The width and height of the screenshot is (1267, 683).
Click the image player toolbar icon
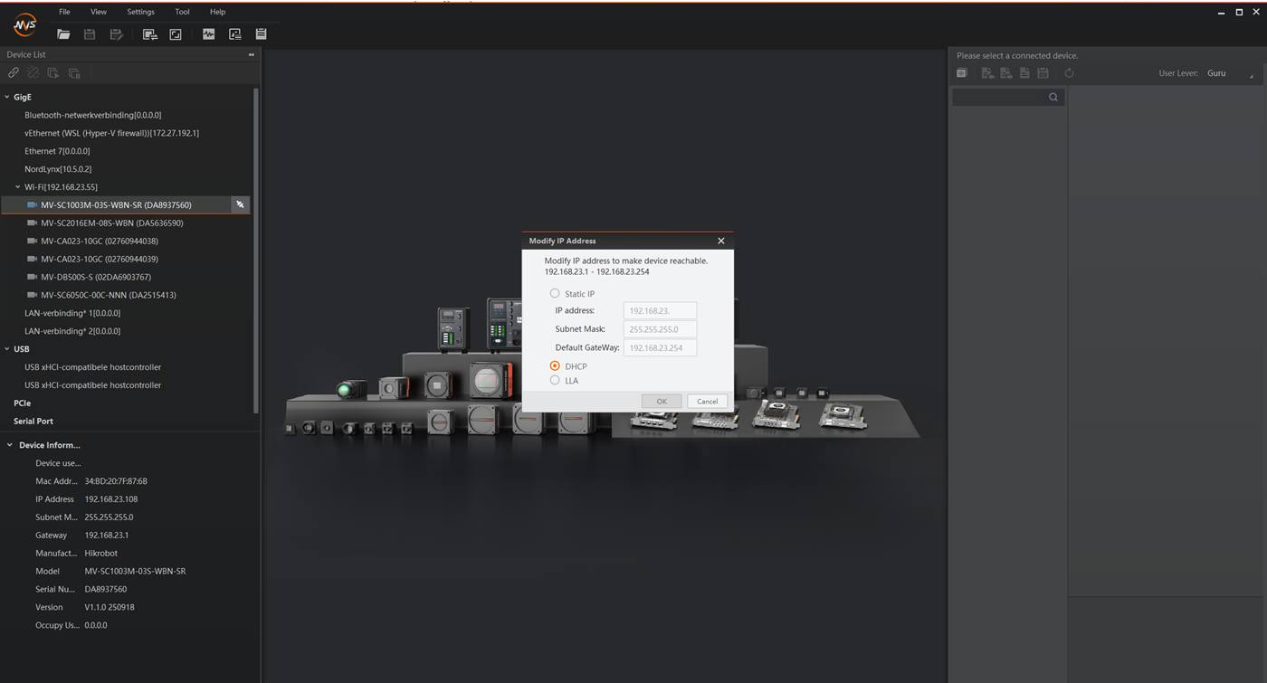235,34
